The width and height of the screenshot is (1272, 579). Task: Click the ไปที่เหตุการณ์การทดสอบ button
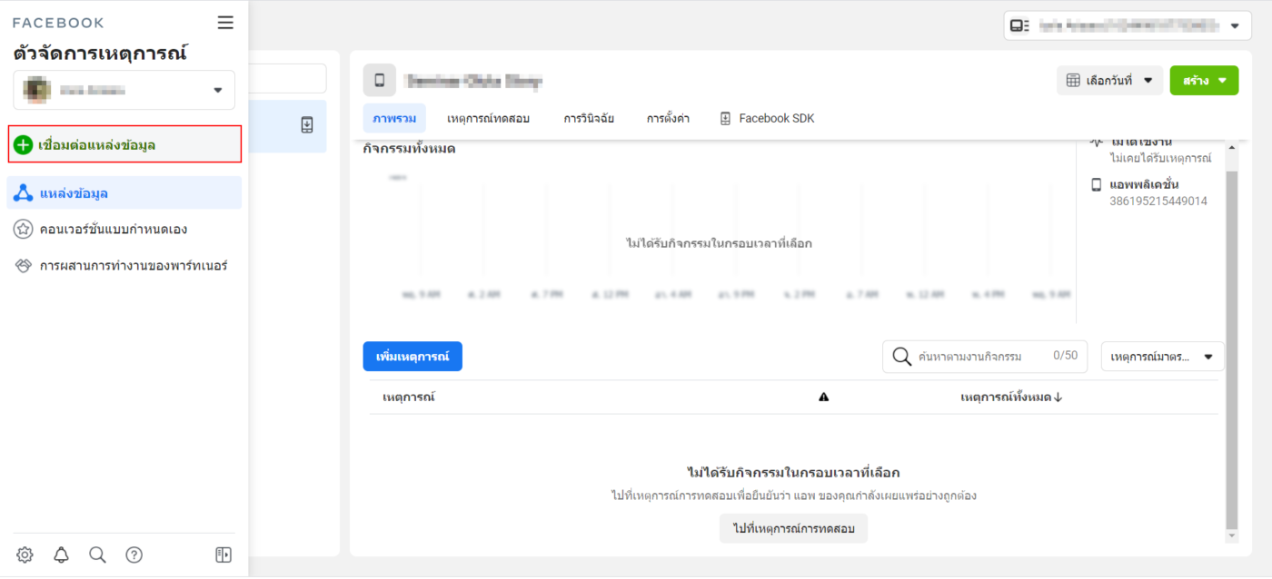coord(793,528)
